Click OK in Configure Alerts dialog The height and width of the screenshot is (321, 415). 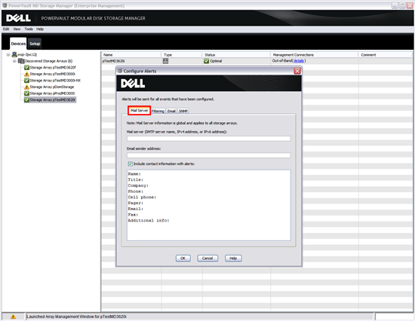[x=183, y=258]
